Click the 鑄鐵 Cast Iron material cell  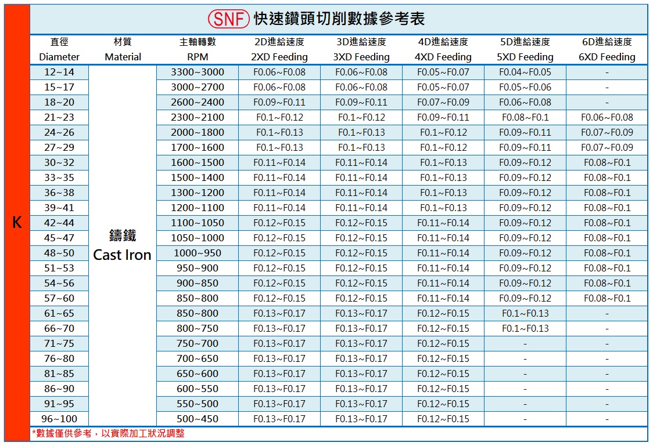point(123,245)
